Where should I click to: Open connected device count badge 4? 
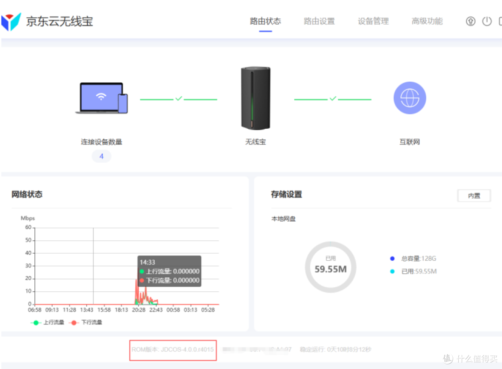[101, 156]
